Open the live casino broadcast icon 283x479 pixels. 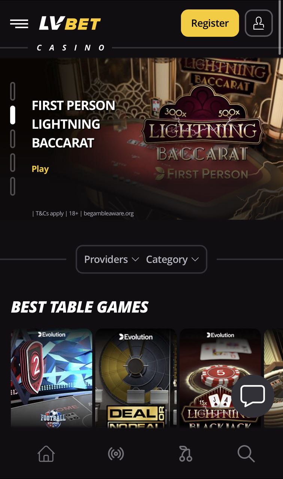click(116, 454)
